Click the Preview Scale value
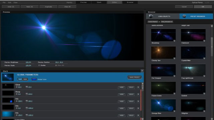This screenshot has width=214, height=120. coord(28,65)
